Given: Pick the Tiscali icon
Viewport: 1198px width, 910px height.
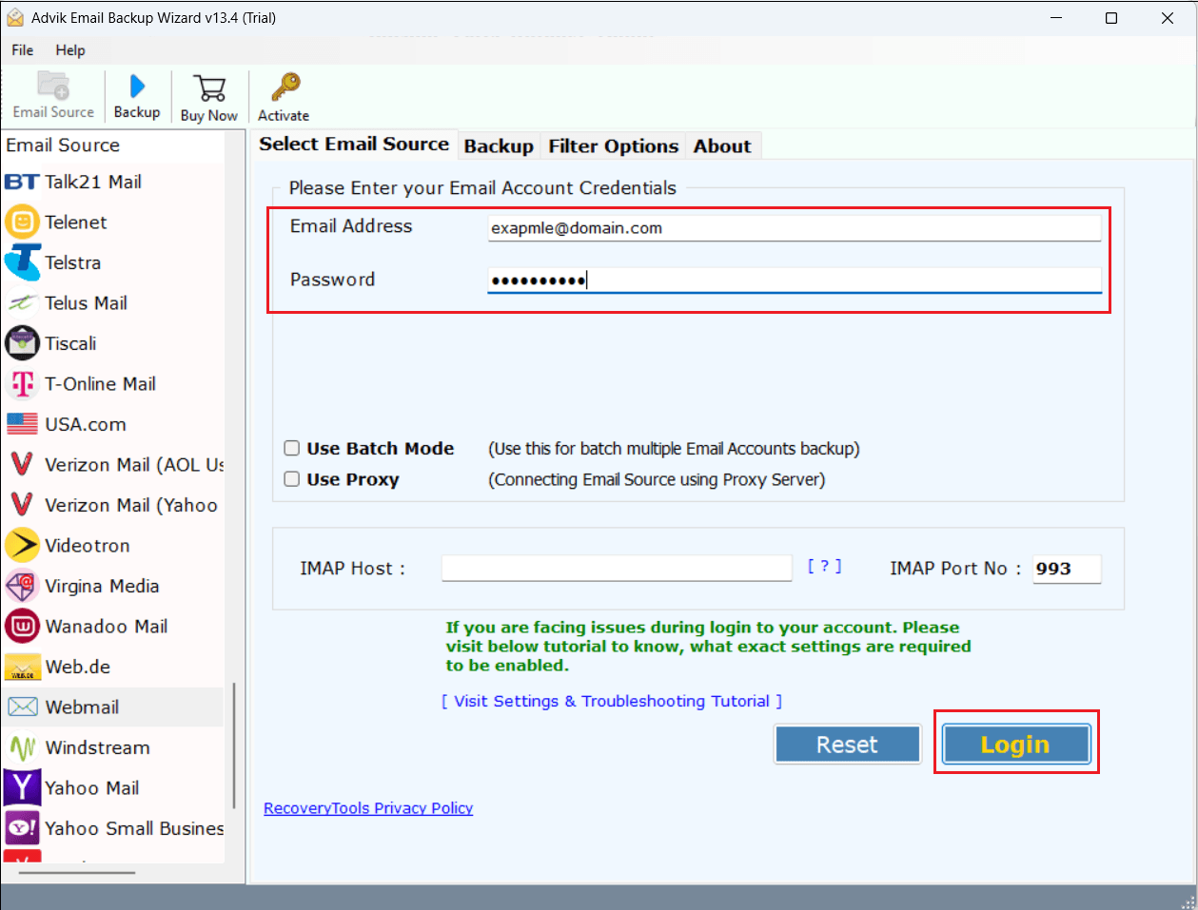Looking at the screenshot, I should point(22,343).
